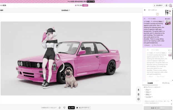The height and width of the screenshot is (110, 173).
Task: Click the pink charge button
Action: pos(85,5)
